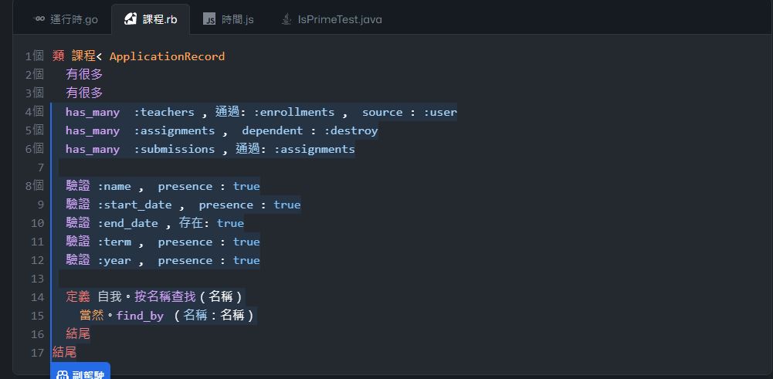Open the 副駕駛 Copilot button

click(80, 372)
